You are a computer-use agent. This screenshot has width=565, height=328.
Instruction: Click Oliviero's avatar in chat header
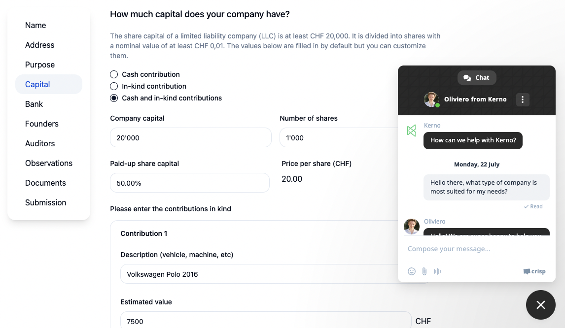(431, 99)
